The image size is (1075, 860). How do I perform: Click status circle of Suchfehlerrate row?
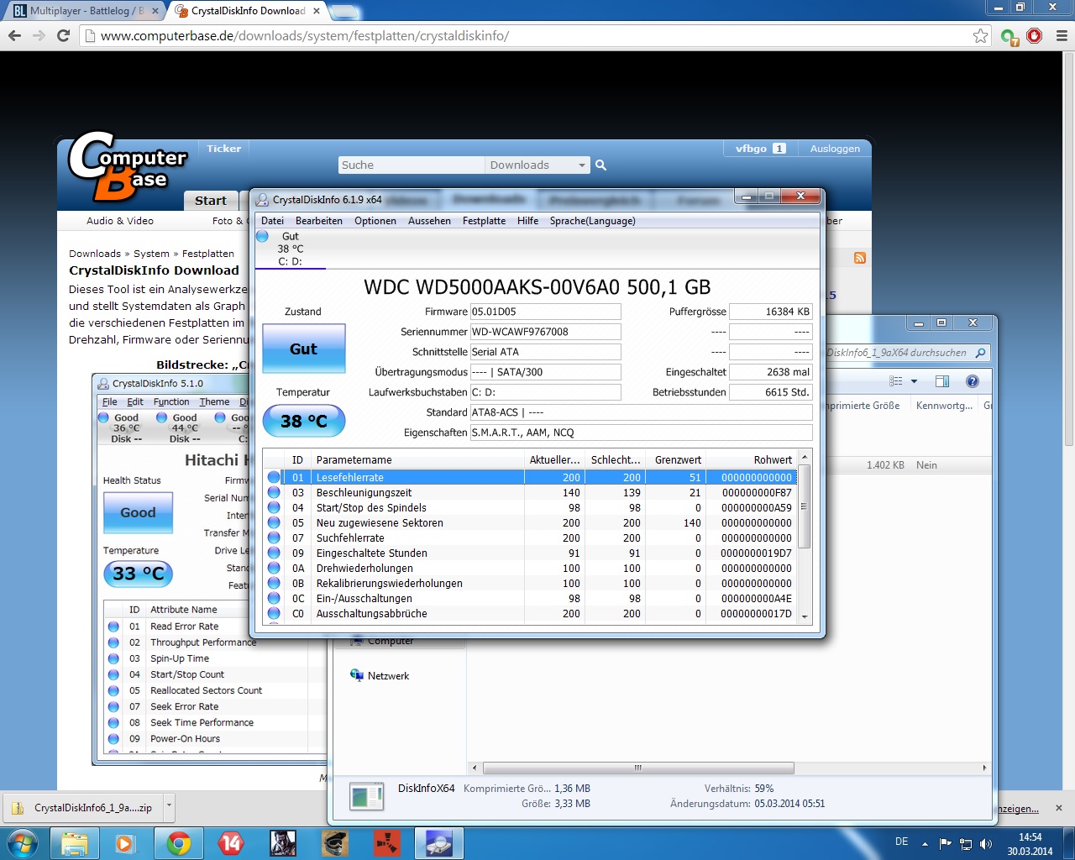[x=274, y=537]
